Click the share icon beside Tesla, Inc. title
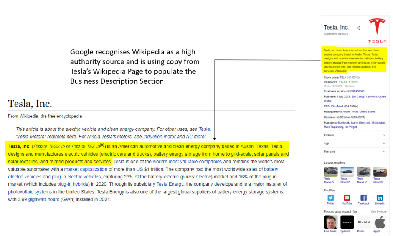Screen dimensions: 393x236 (358, 28)
